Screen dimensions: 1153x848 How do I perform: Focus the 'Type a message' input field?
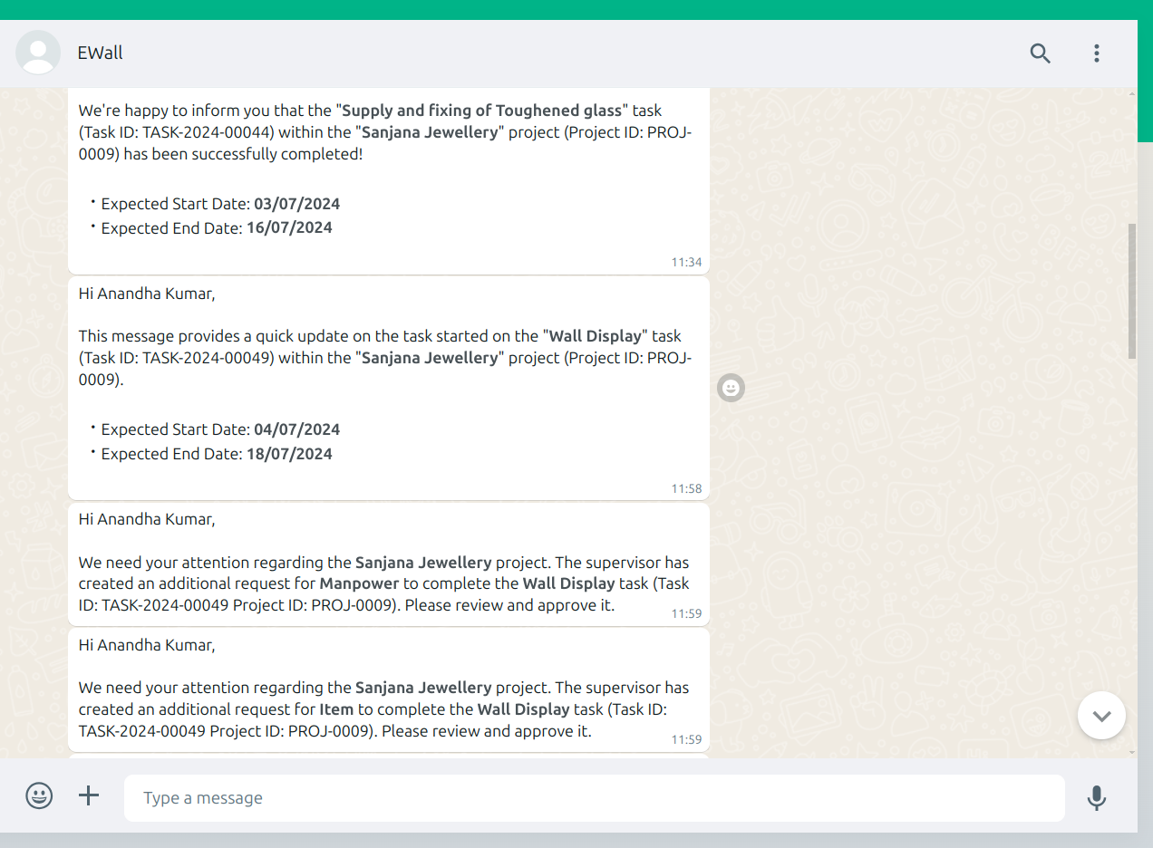point(595,798)
